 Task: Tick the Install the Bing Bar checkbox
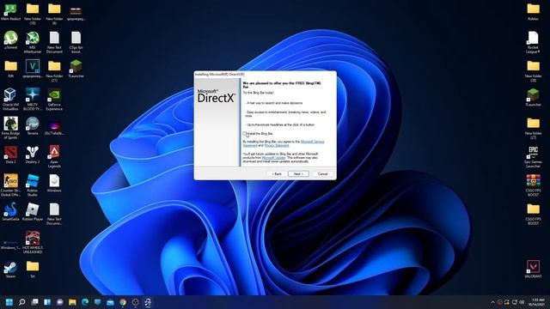[244, 134]
